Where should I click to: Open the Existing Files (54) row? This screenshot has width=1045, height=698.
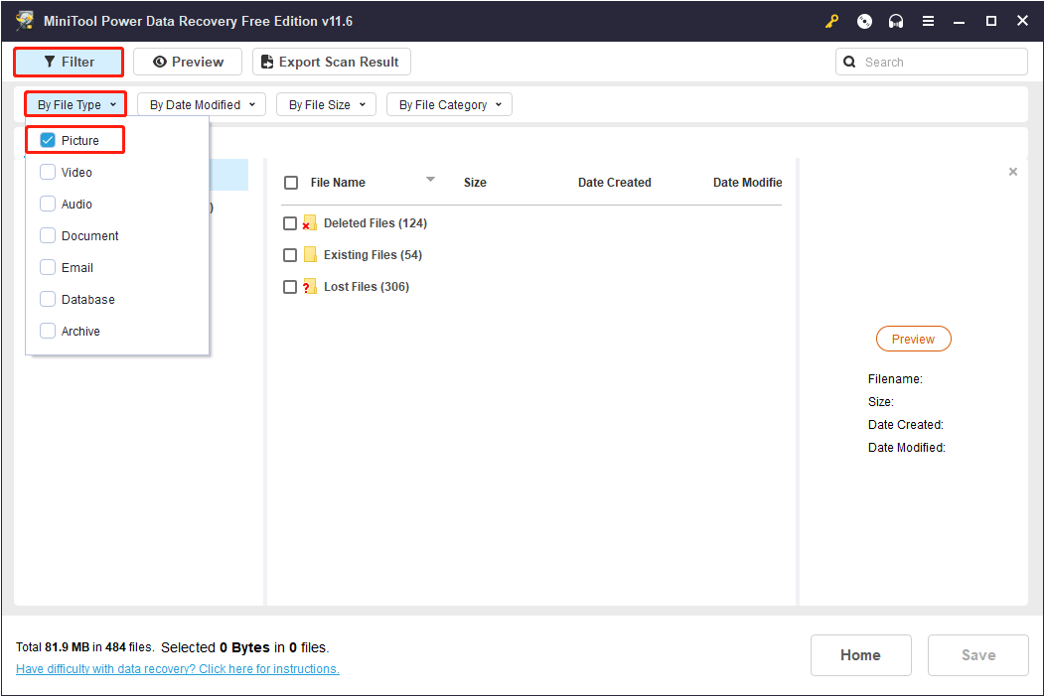click(373, 255)
